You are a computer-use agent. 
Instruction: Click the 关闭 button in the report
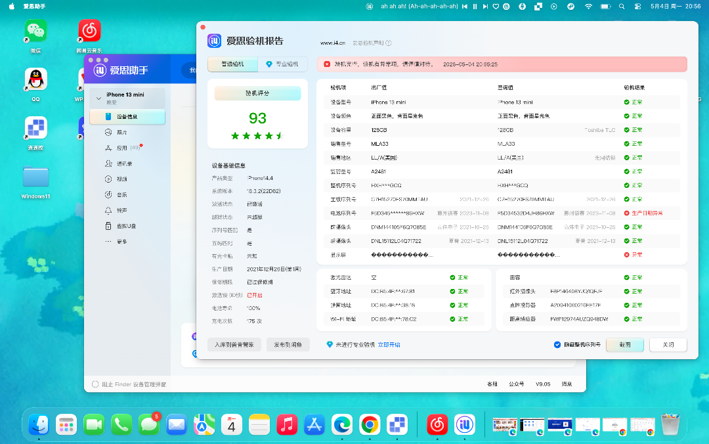[x=668, y=344]
